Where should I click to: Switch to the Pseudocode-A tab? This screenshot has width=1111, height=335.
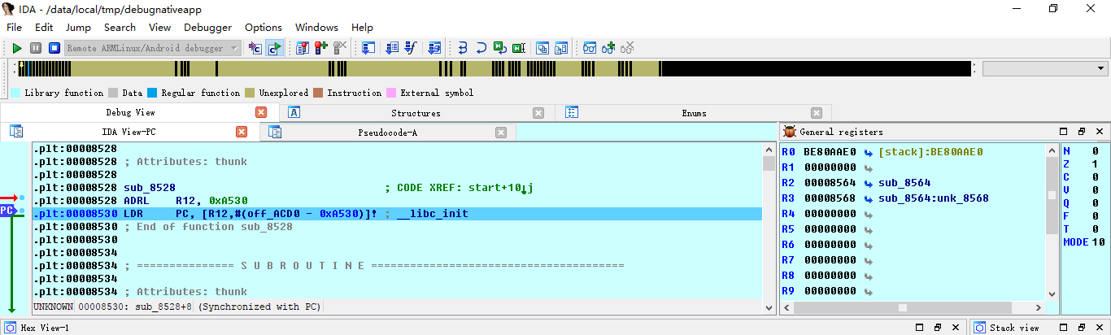click(x=387, y=132)
